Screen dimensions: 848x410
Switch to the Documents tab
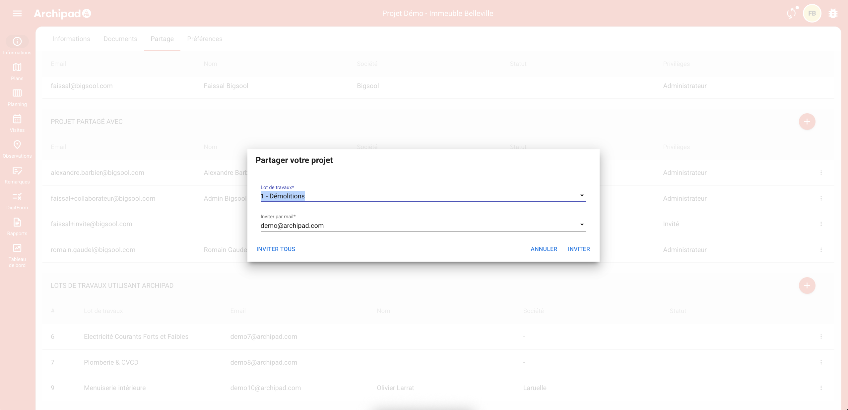120,39
